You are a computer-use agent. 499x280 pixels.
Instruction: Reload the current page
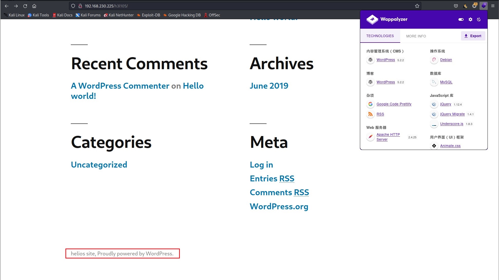[x=25, y=6]
